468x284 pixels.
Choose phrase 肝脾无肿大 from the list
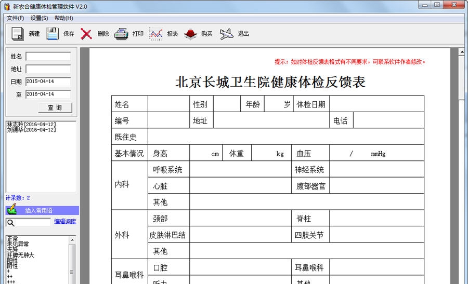[x=21, y=255]
